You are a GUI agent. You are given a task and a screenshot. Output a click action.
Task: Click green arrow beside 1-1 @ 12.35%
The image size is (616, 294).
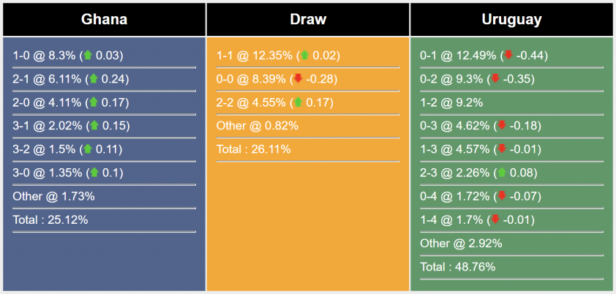(x=304, y=56)
